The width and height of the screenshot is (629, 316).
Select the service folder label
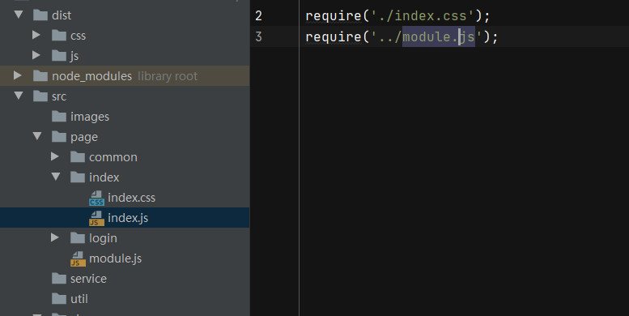point(89,279)
